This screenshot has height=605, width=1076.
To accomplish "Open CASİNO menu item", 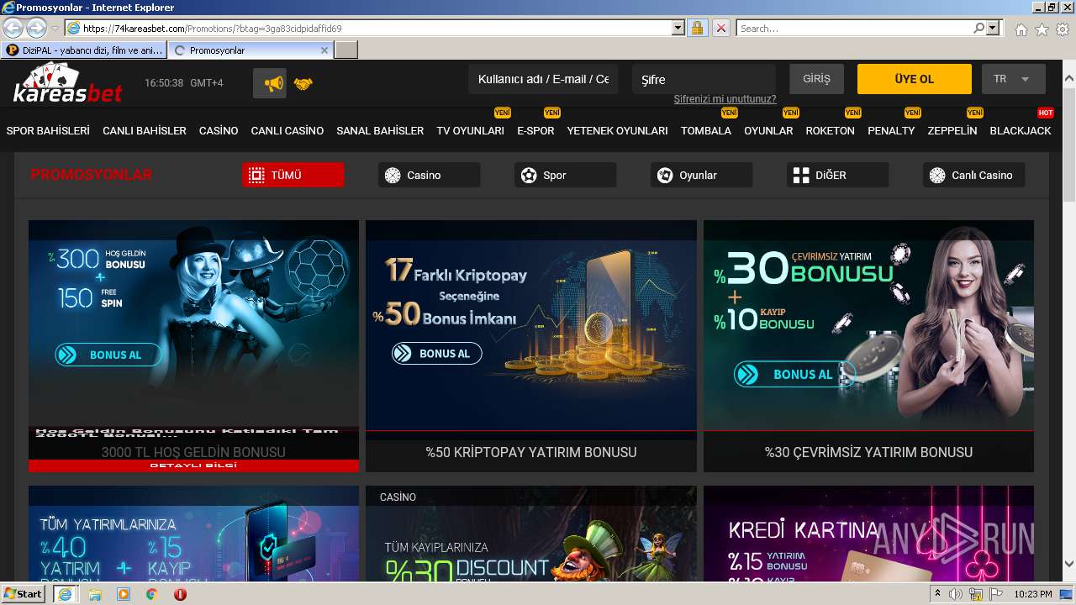I will pyautogui.click(x=219, y=130).
